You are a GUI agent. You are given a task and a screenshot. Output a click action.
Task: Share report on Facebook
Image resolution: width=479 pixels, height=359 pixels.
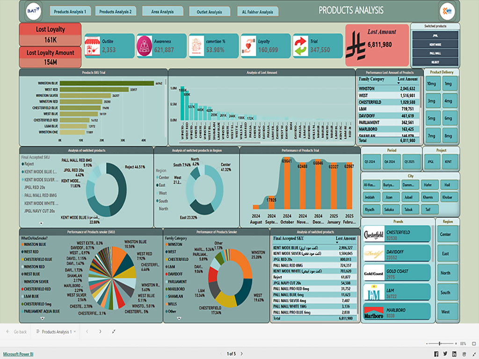tap(436, 354)
